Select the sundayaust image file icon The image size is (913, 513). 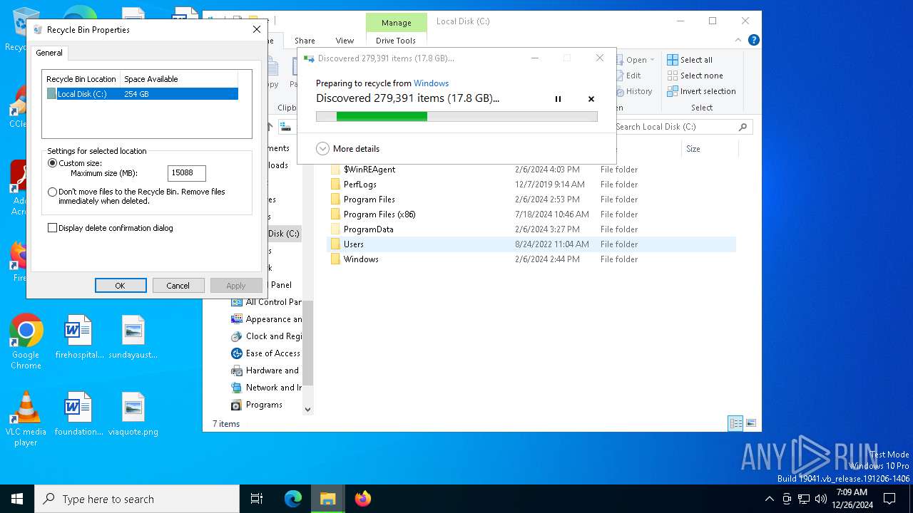[133, 338]
